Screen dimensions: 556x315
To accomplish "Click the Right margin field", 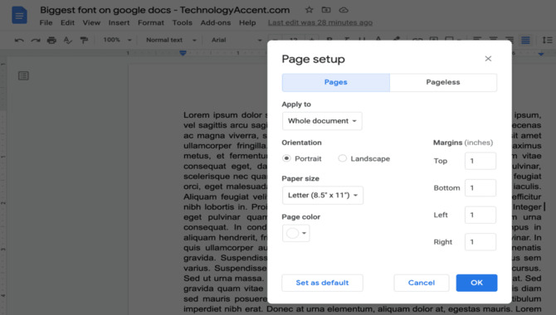I will pos(480,242).
